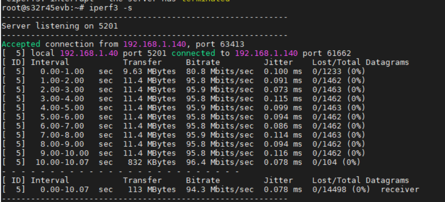Click summary interval '0.00-10.07'
The height and width of the screenshot is (202, 445).
pos(65,189)
